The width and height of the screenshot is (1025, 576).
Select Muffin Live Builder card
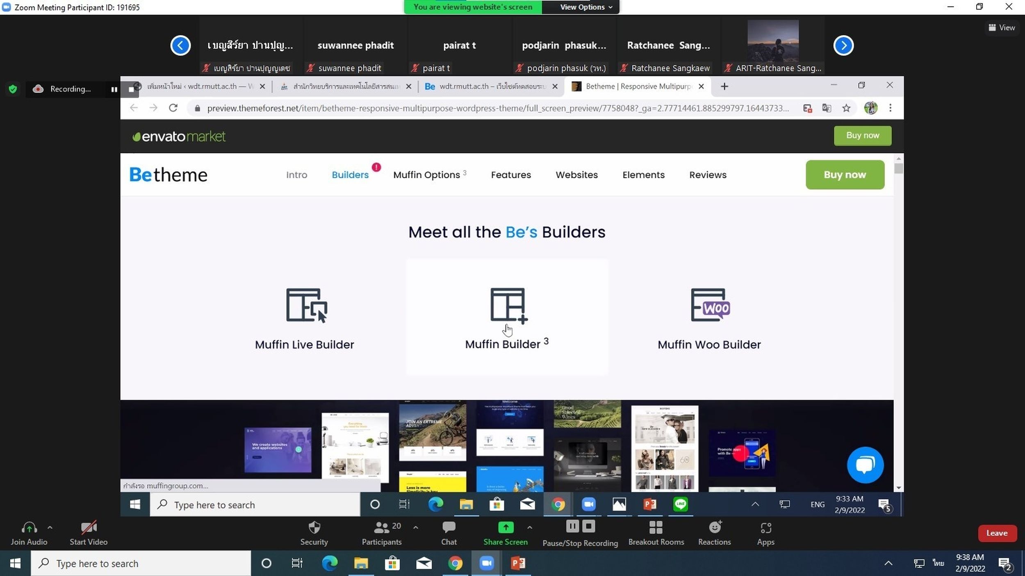pos(304,318)
